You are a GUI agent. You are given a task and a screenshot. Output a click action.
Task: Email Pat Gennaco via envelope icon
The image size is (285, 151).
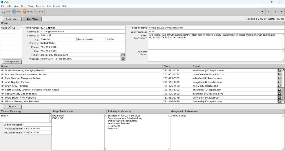(280, 94)
